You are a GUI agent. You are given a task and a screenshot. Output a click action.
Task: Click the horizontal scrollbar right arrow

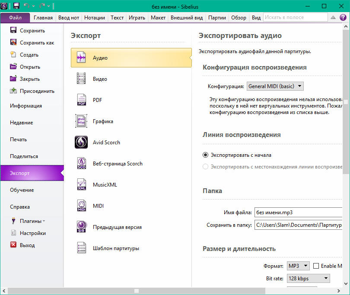[x=339, y=291]
